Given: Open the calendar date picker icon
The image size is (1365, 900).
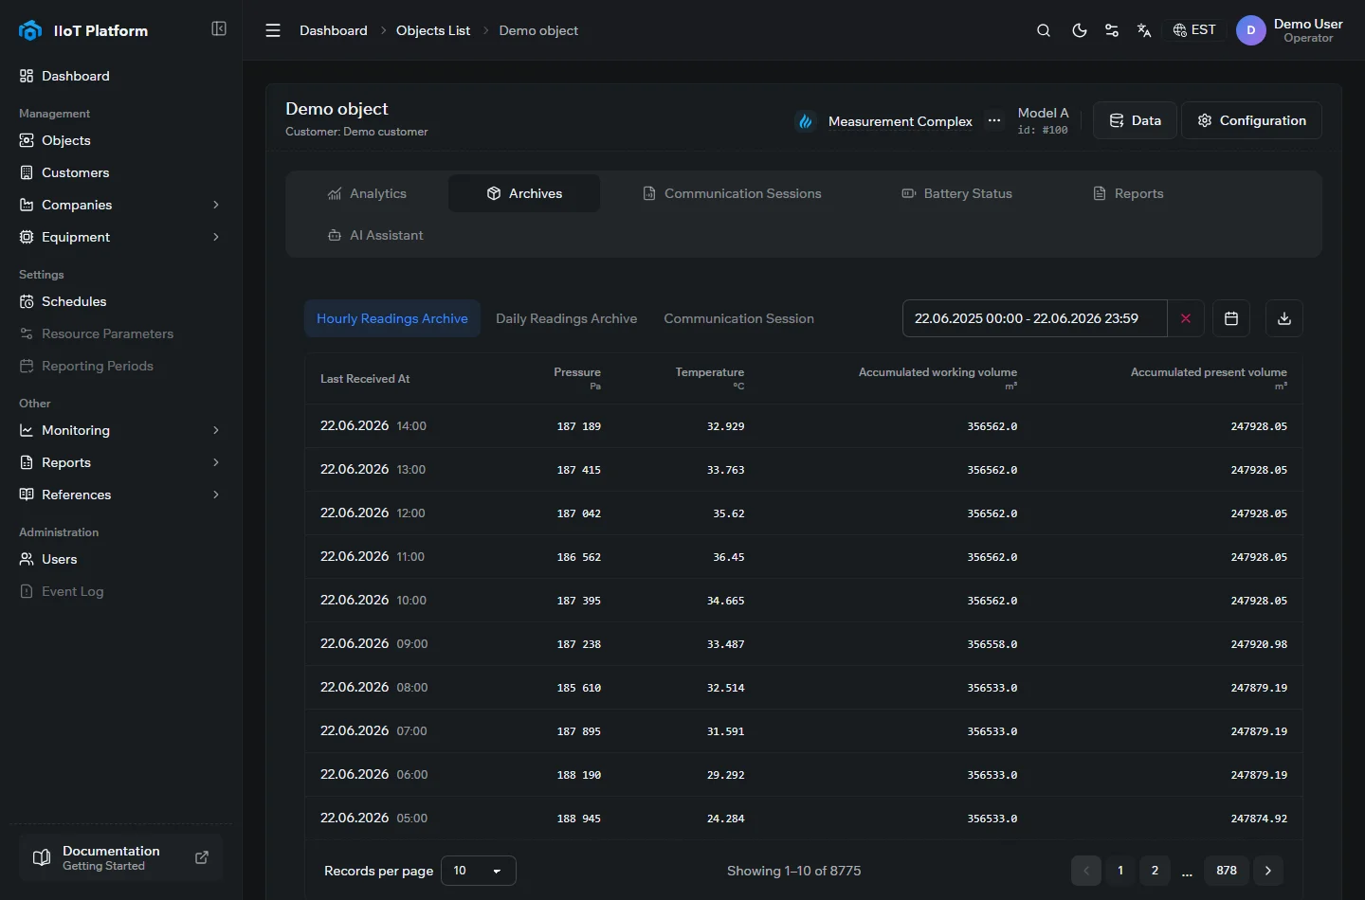Looking at the screenshot, I should [1231, 318].
